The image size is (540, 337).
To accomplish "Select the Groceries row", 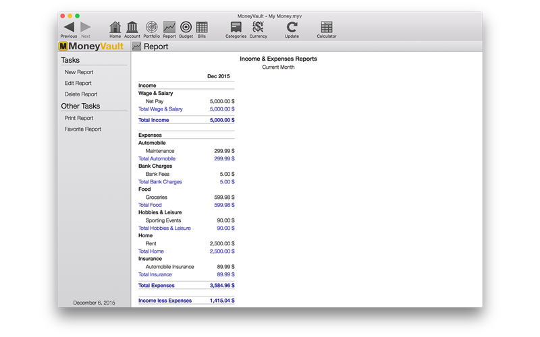I will [186, 197].
